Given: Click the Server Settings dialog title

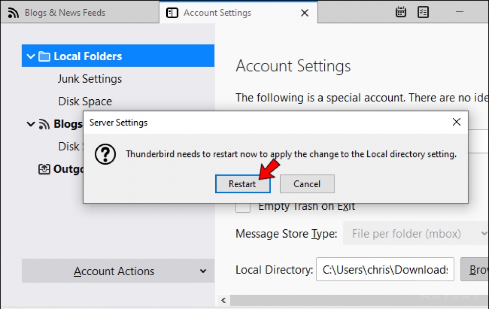Looking at the screenshot, I should [118, 123].
